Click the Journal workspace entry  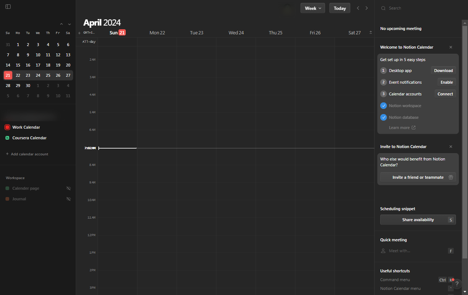pos(19,199)
